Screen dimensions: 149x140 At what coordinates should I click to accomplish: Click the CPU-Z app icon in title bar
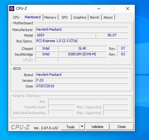[12, 9]
